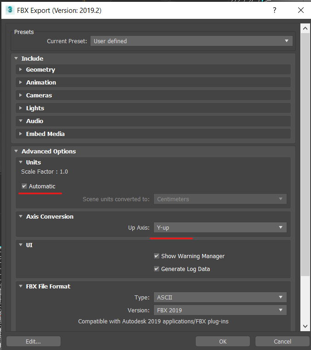Toggle Generate Log Data checkbox

click(157, 269)
